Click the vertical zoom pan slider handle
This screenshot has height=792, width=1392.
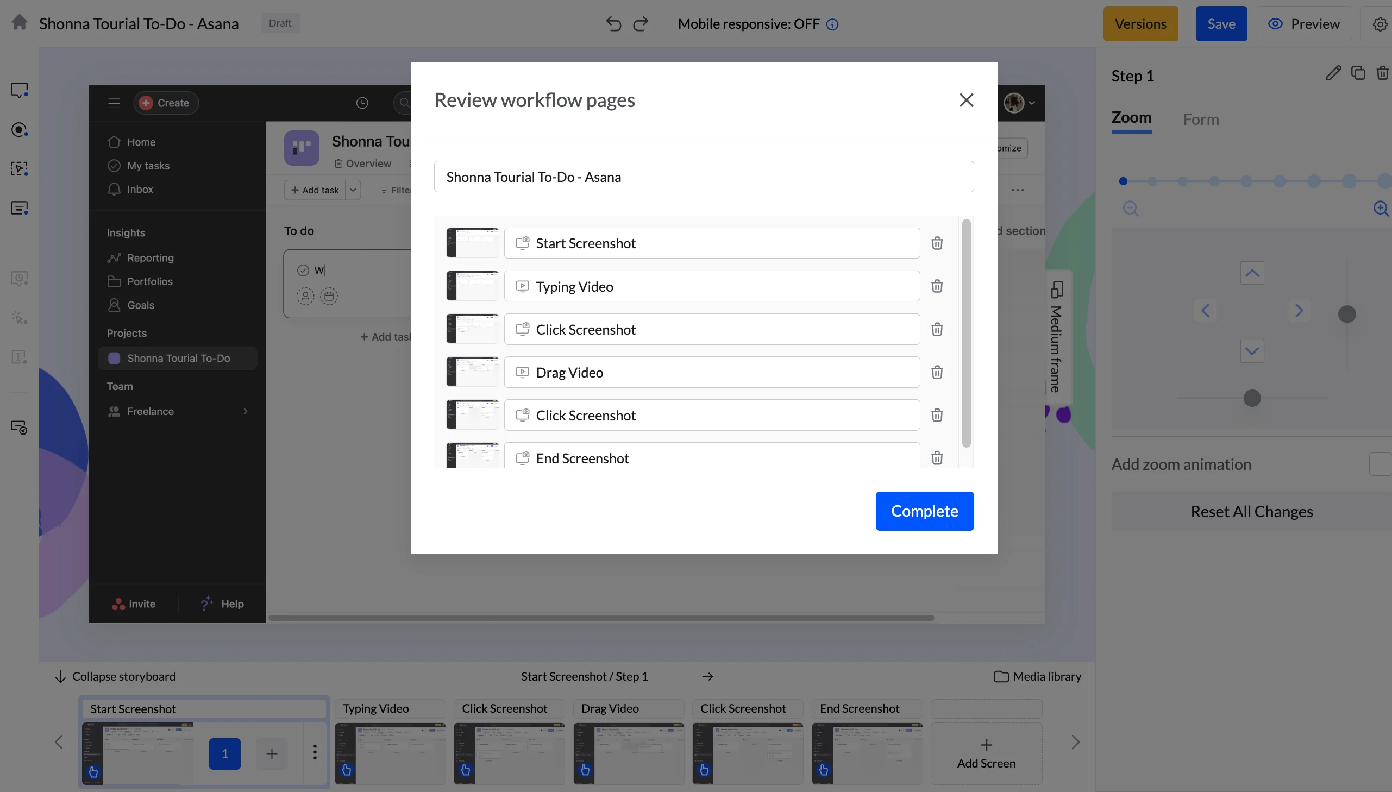pos(1346,314)
